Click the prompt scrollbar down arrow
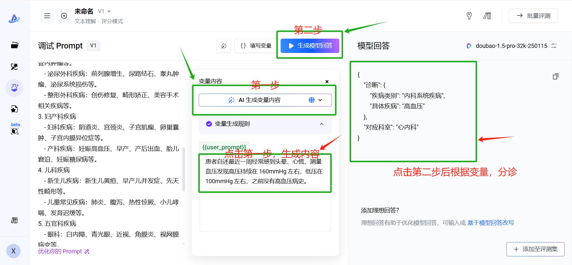The width and height of the screenshot is (572, 265). (184, 244)
